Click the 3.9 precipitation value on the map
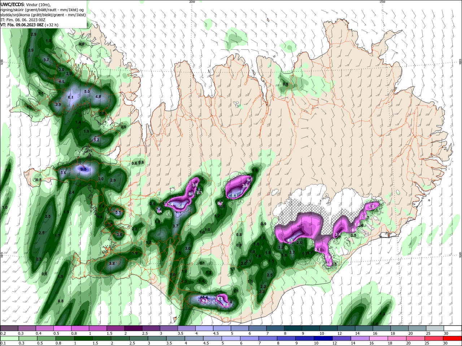 58,105
